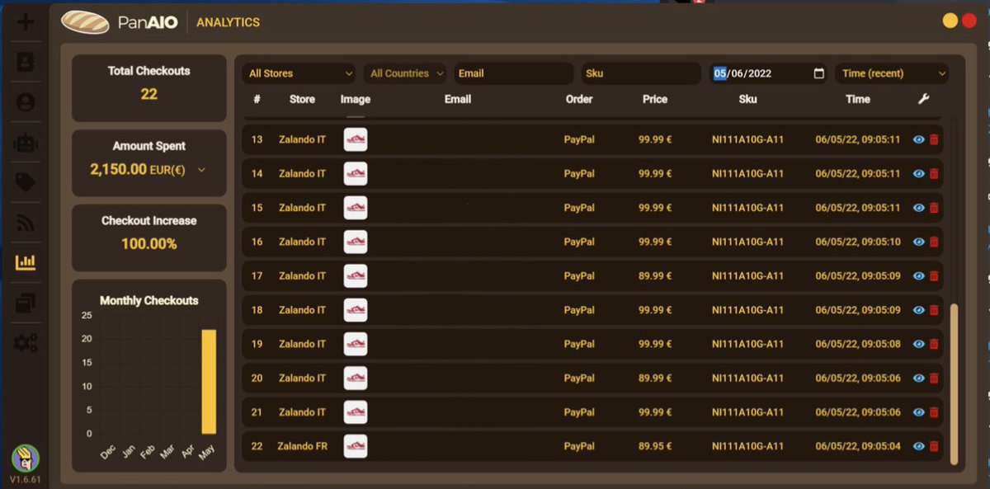990x489 pixels.
Task: Click the Email filter input field
Action: point(513,73)
